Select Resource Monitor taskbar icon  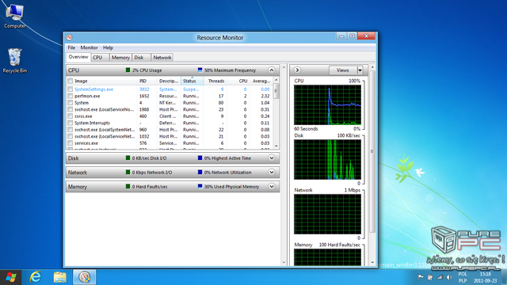(x=85, y=277)
